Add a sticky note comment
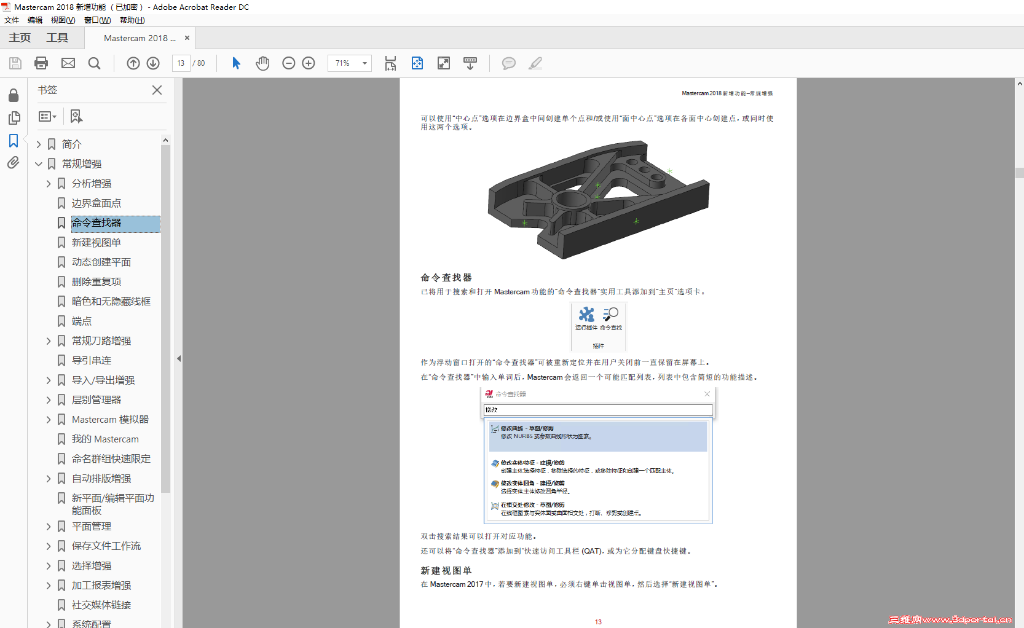 tap(509, 63)
